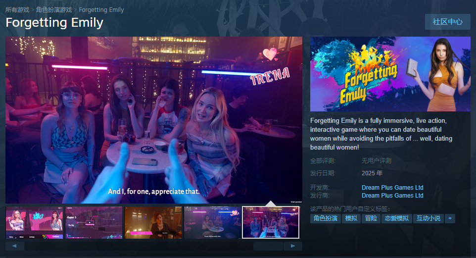Add a tag with plus button
476x258 pixels.
[x=450, y=218]
